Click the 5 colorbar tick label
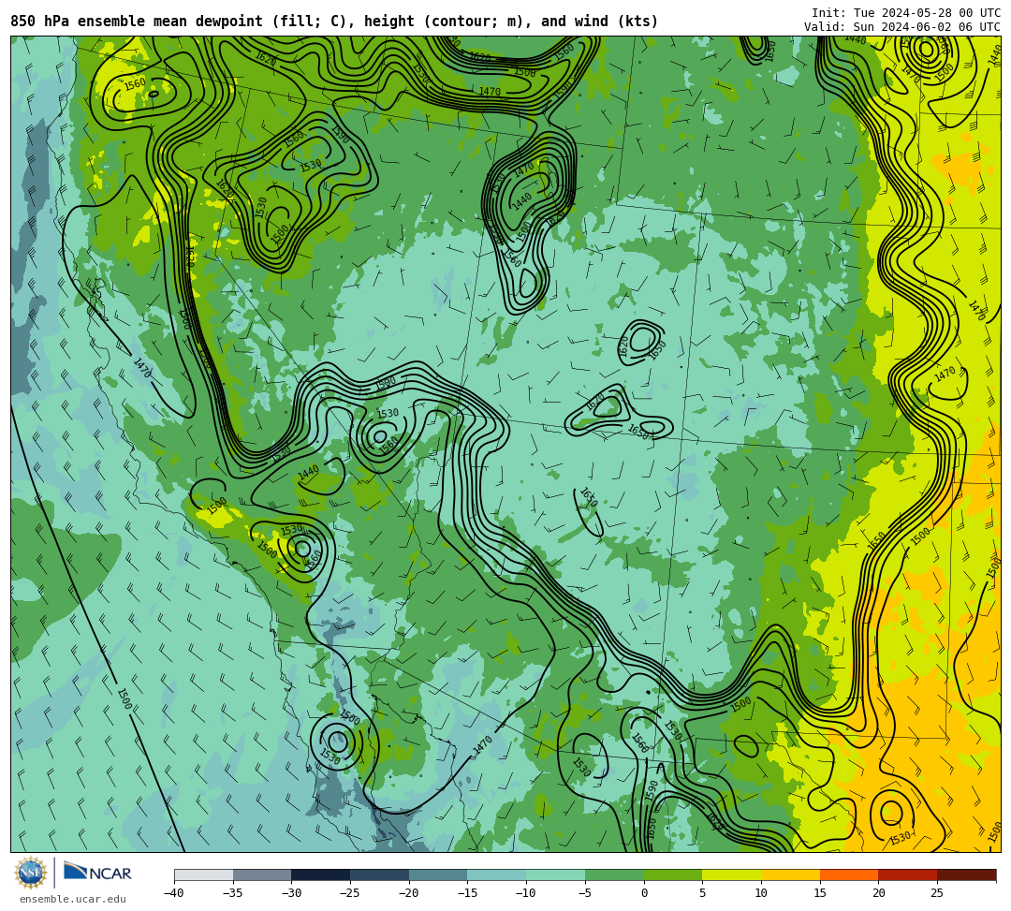The width and height of the screenshot is (1011, 911). click(703, 893)
